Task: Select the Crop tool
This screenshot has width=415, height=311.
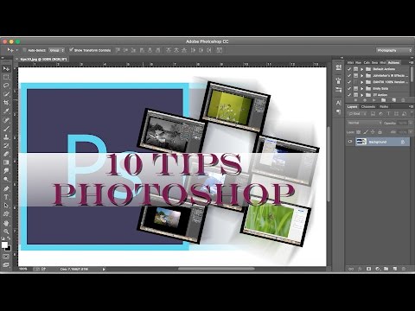Action: (x=6, y=103)
